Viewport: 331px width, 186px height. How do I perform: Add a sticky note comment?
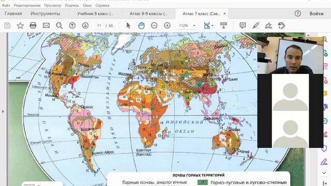point(243,26)
